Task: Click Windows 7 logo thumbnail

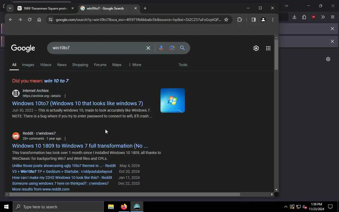Action: click(x=173, y=100)
